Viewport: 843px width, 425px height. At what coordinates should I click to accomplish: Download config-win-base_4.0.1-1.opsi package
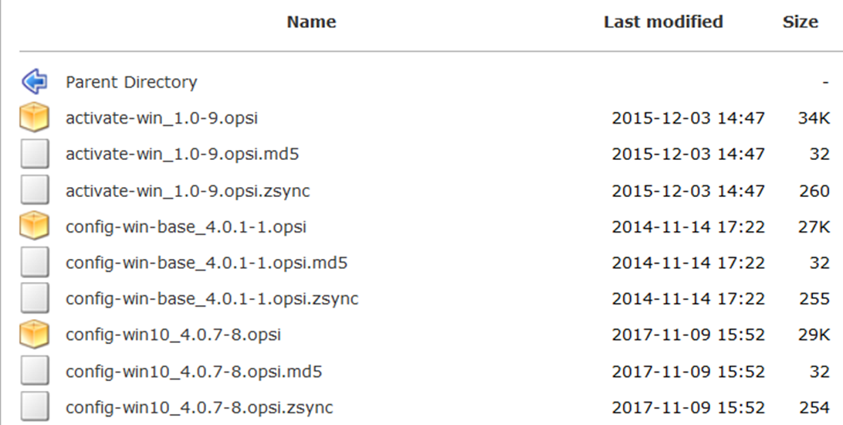coord(186,227)
